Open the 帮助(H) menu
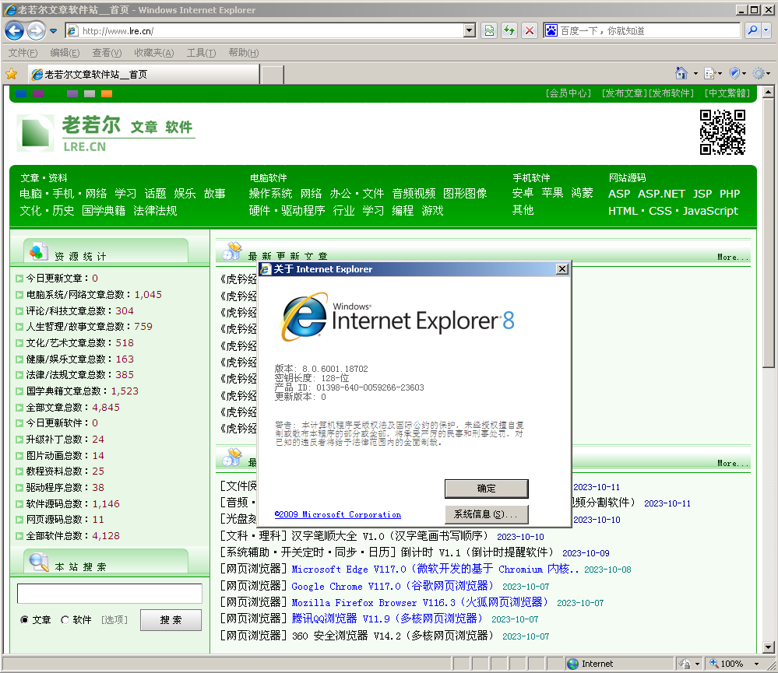This screenshot has height=673, width=778. (x=243, y=53)
